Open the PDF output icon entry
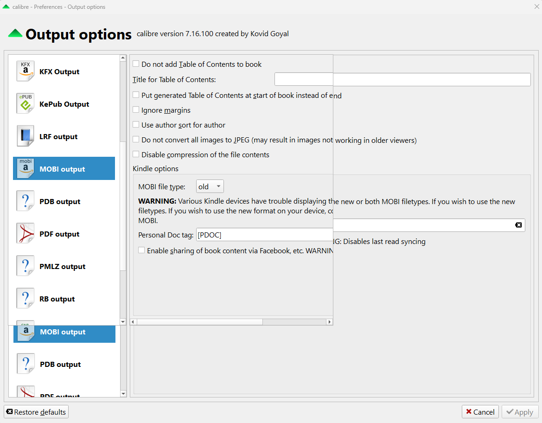This screenshot has height=423, width=542. click(x=26, y=234)
